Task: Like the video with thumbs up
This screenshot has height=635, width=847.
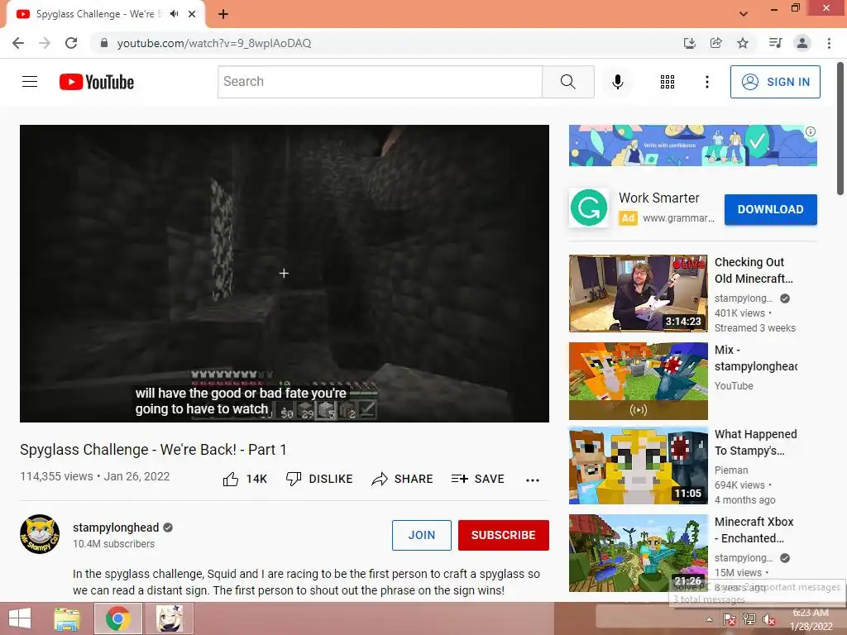Action: 231,479
